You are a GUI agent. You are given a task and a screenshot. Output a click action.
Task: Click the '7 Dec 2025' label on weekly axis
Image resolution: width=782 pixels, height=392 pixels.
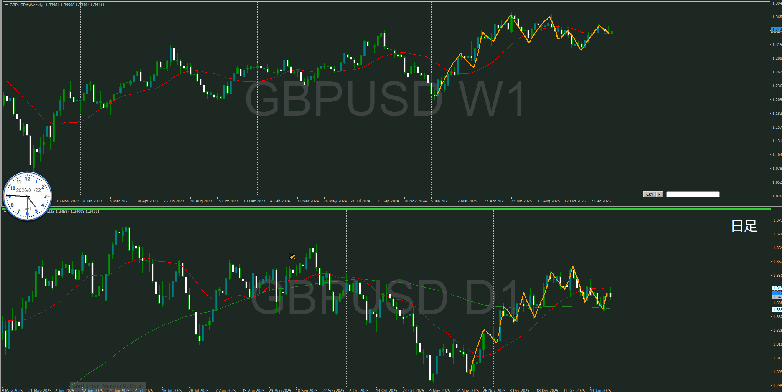tap(601, 201)
